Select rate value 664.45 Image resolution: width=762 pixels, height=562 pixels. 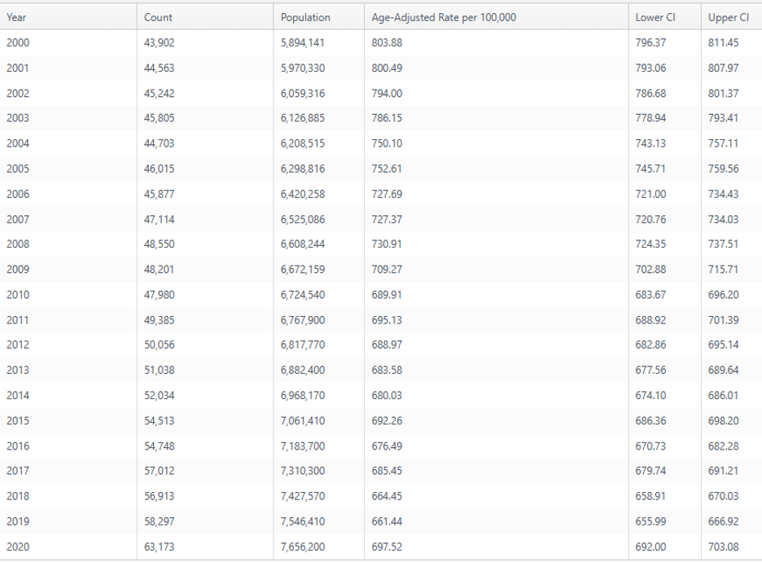tap(387, 496)
